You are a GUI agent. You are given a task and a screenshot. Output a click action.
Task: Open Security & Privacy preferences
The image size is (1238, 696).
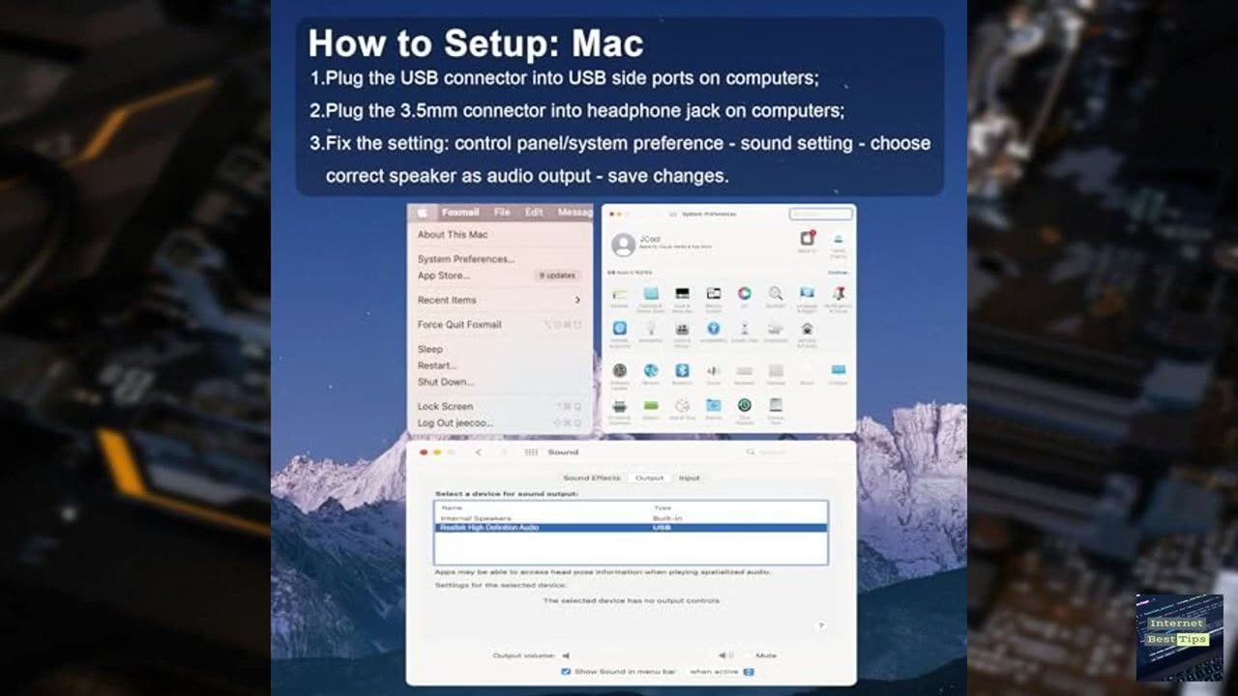[807, 329]
